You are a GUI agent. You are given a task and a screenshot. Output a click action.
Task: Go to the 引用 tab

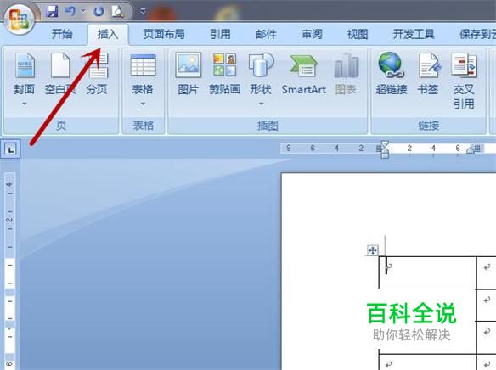click(x=220, y=34)
